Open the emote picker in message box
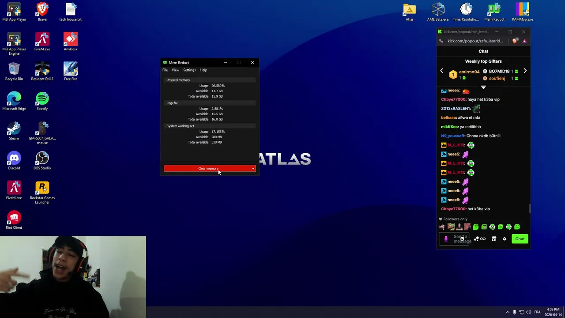565x318 pixels. point(462,239)
